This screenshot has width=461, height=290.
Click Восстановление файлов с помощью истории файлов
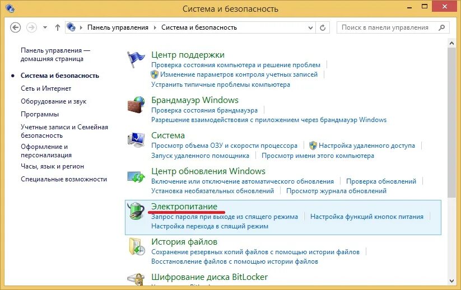click(x=235, y=261)
